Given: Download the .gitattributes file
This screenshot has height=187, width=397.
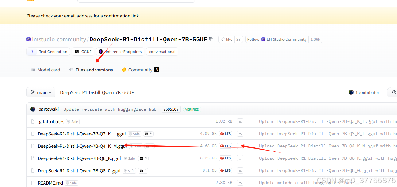Looking at the screenshot, I should click(x=240, y=121).
